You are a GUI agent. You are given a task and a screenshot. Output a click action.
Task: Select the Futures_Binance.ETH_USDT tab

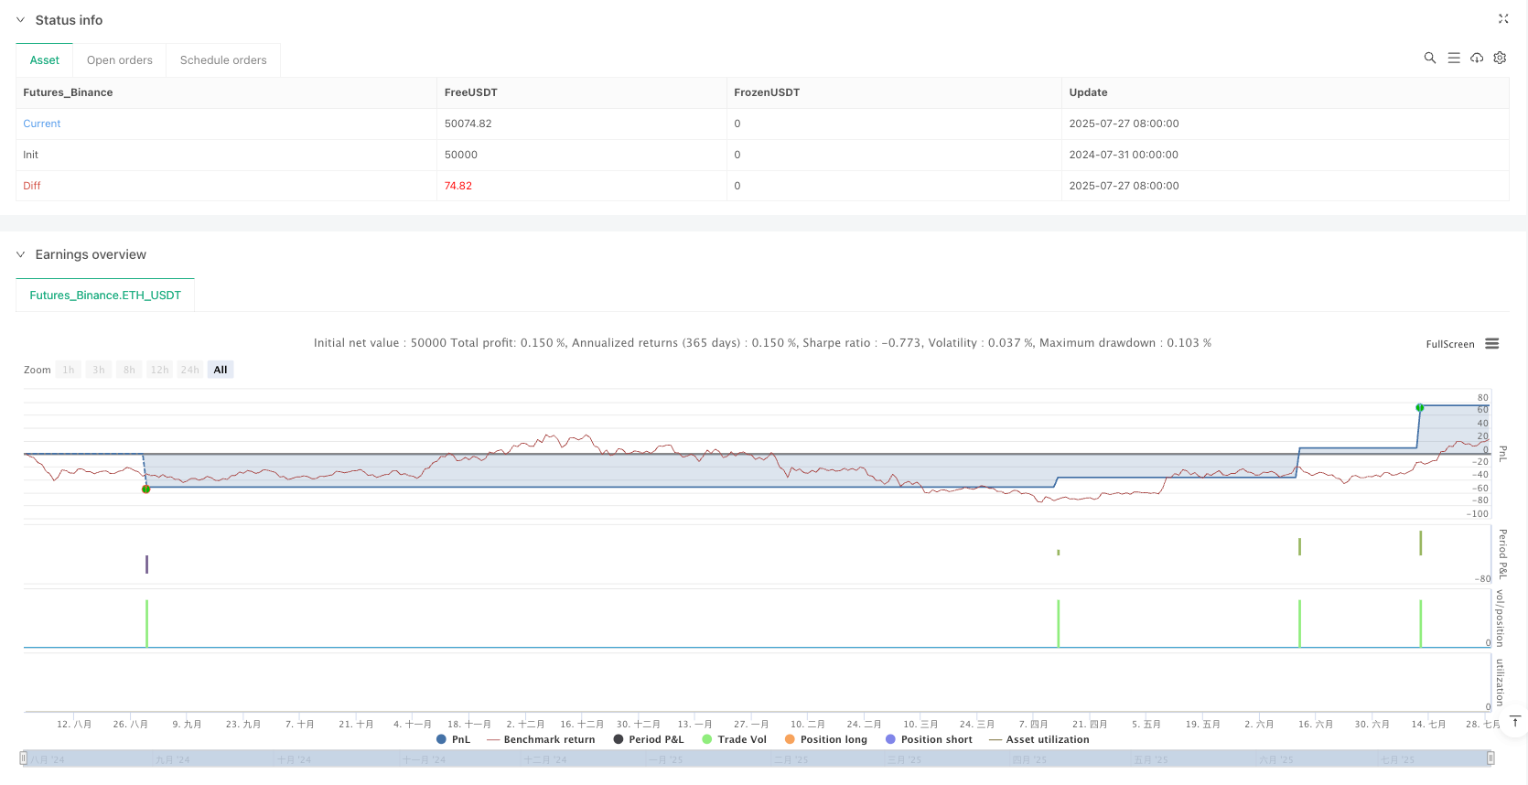105,296
